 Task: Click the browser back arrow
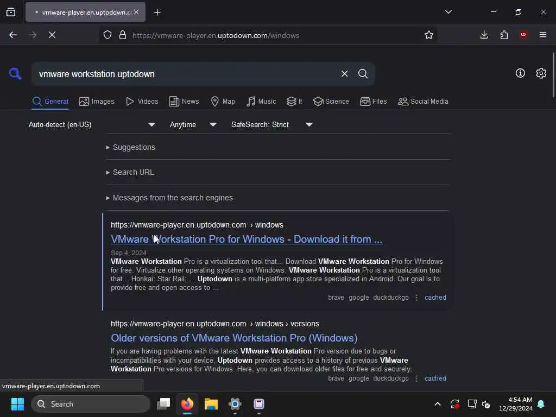point(13,35)
